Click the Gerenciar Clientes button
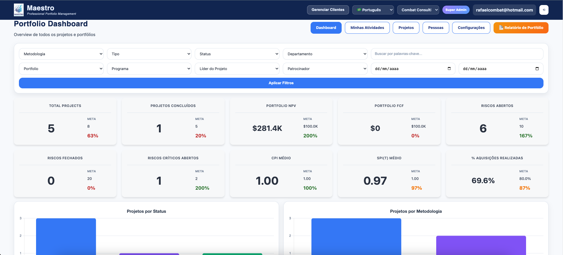The width and height of the screenshot is (563, 255). pyautogui.click(x=328, y=10)
